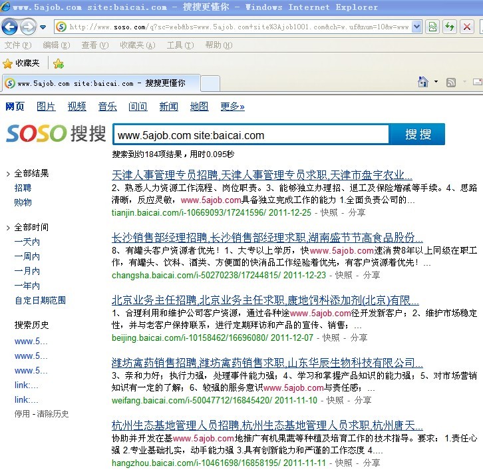Refresh the page with the green arrows icon
Image resolution: width=483 pixels, height=470 pixels.
(x=450, y=27)
